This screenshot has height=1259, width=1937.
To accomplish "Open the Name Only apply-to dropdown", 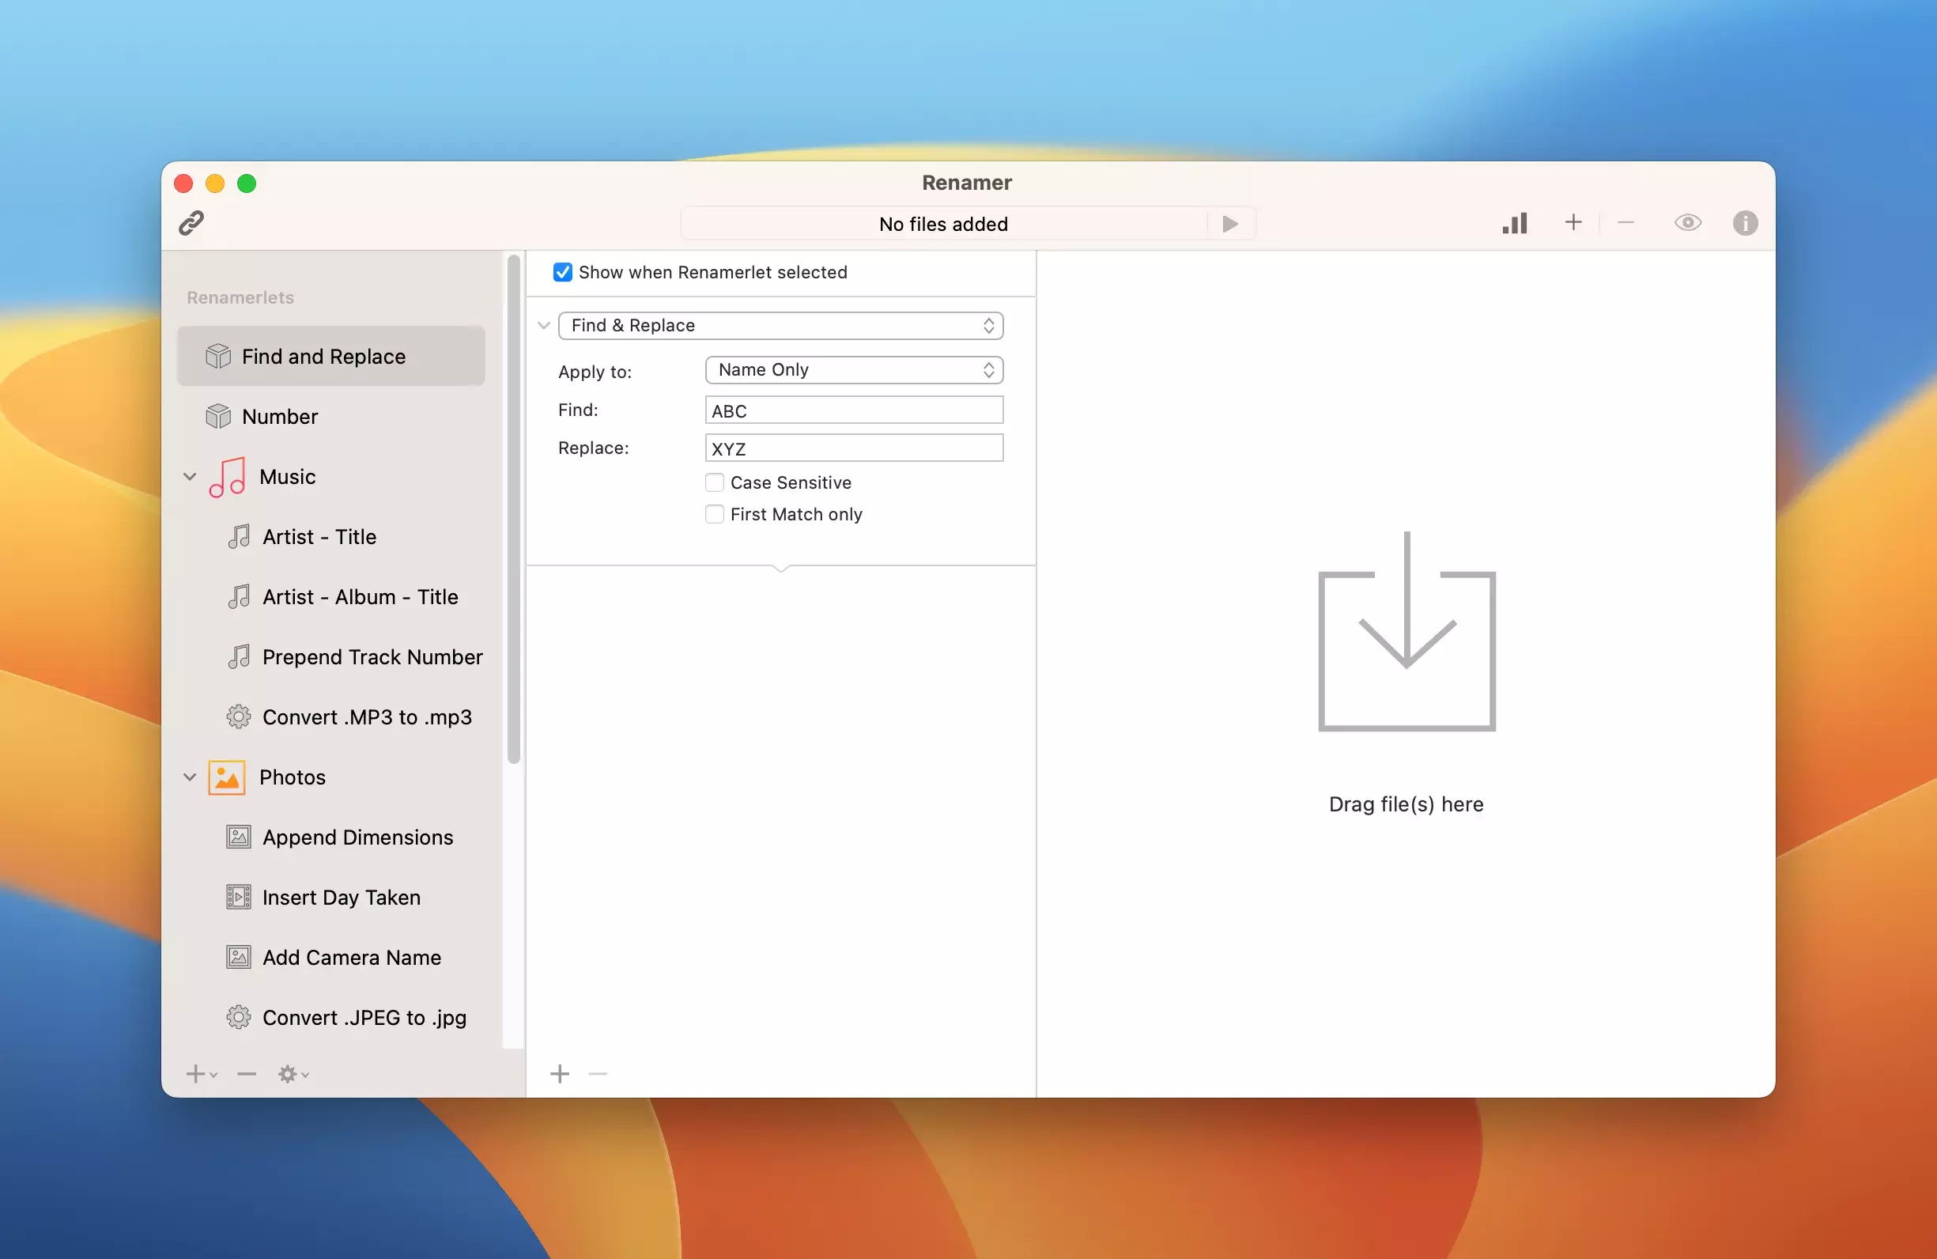I will pos(854,370).
